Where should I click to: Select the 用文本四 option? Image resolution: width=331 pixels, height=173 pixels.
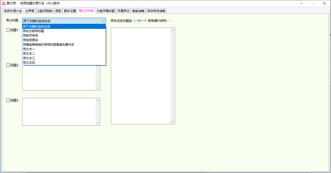coord(64,63)
